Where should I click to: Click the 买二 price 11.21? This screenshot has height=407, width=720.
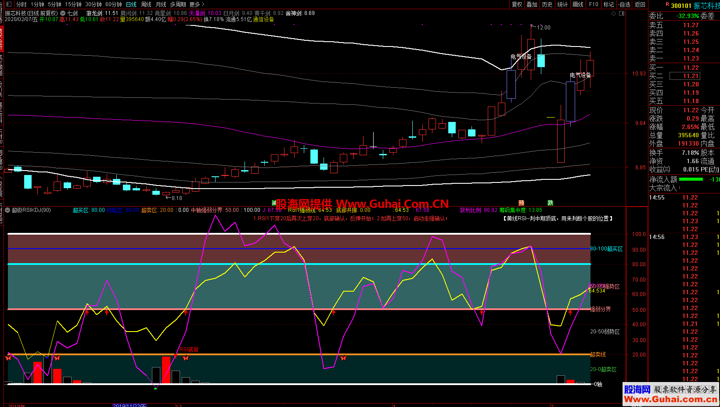(691, 76)
